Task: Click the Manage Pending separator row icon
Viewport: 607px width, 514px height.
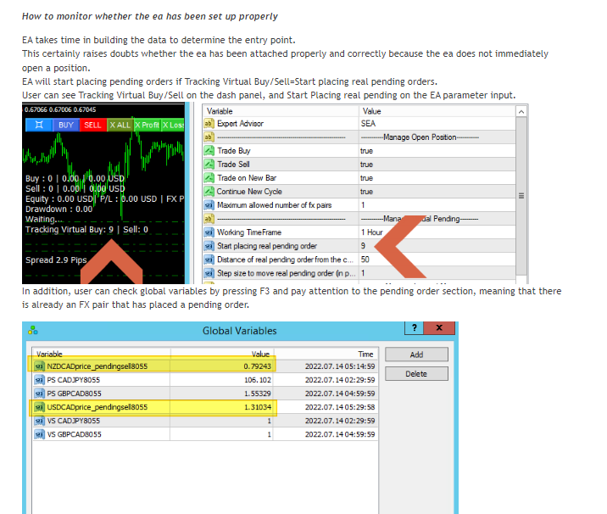Action: 209,219
